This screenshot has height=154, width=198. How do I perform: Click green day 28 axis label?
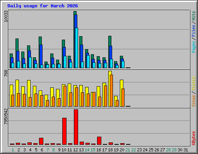[x=168, y=150]
